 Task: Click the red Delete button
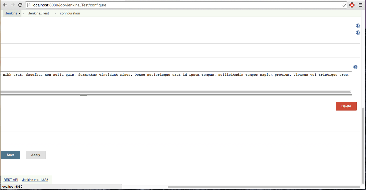pyautogui.click(x=346, y=106)
